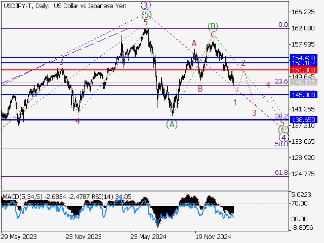324x243 pixels.
Task: Select the 124.775 price axis label
Action: pyautogui.click(x=303, y=174)
